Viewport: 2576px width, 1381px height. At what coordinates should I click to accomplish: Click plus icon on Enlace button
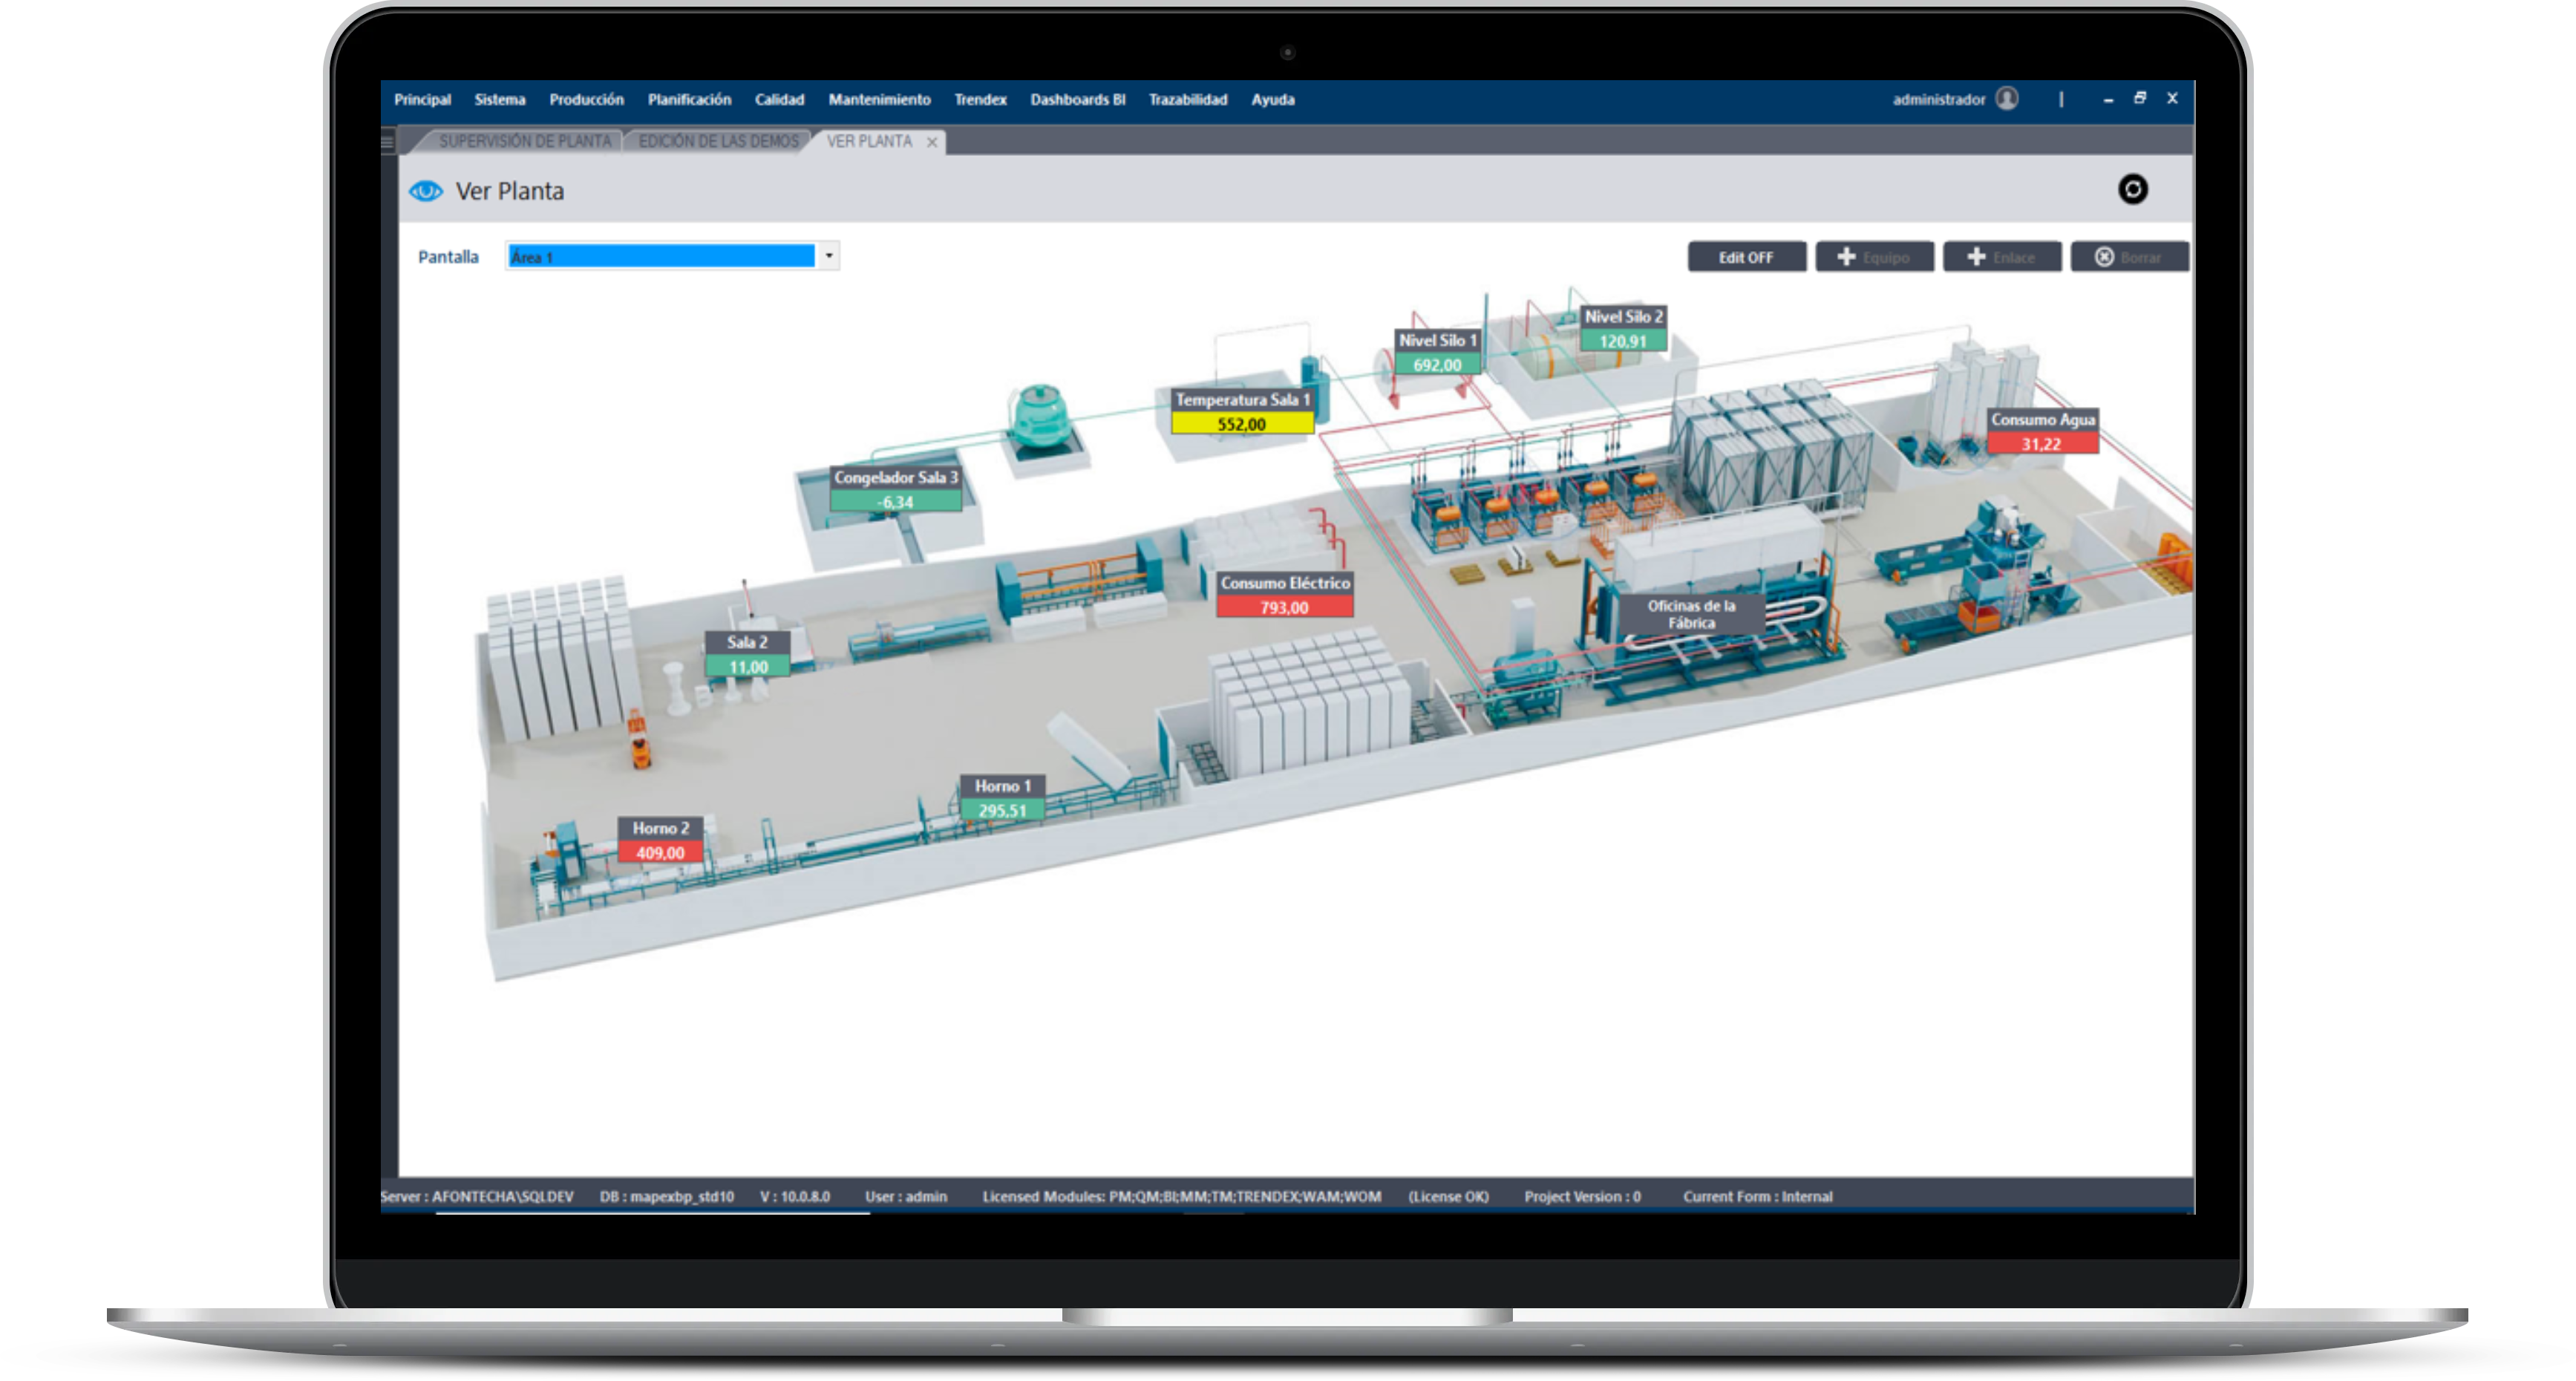point(1976,257)
